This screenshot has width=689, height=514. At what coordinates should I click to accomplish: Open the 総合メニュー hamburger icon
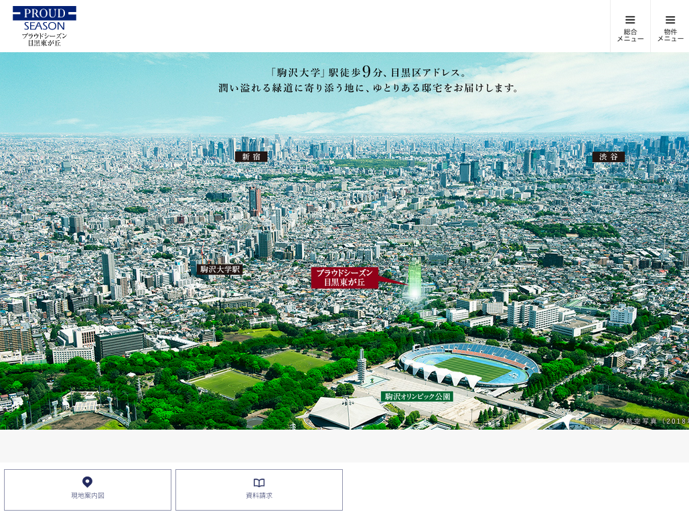[x=630, y=19]
